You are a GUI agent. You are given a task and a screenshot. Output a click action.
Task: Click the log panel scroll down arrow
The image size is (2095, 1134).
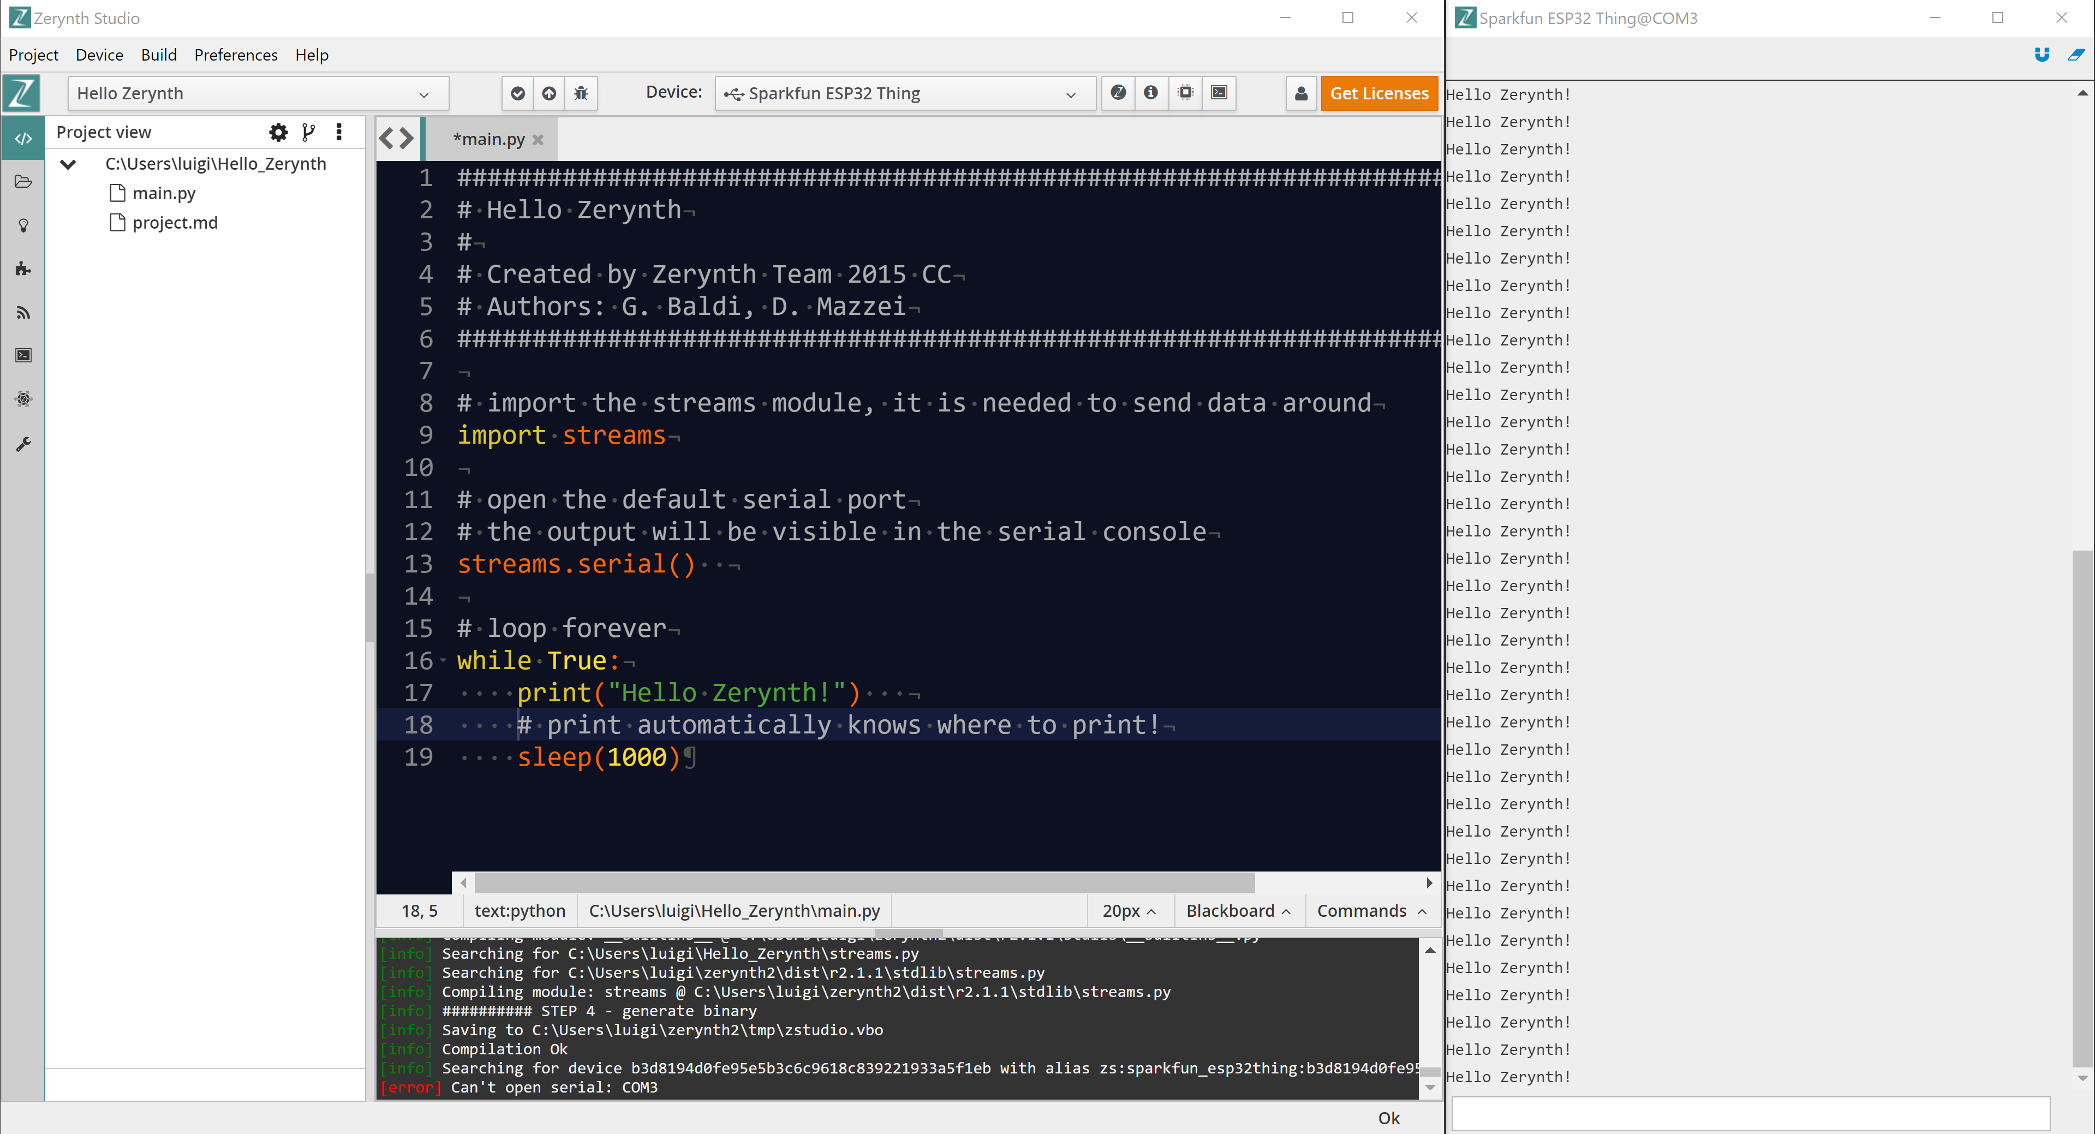[x=1430, y=1088]
